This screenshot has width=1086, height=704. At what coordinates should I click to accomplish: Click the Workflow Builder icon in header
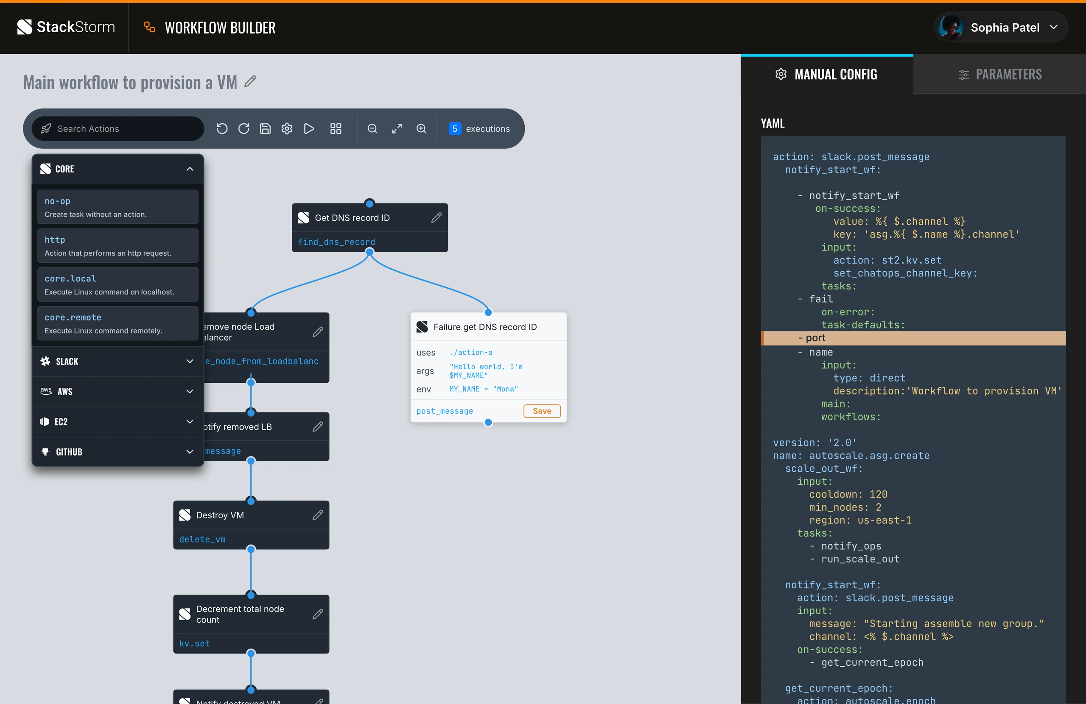(x=150, y=28)
